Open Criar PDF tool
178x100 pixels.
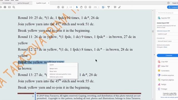[163, 62]
